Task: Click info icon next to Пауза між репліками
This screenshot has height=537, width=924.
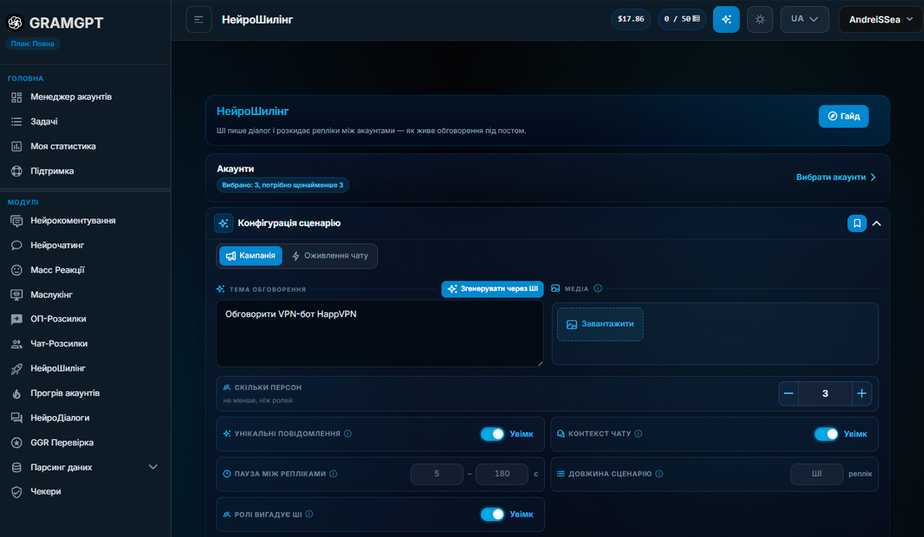Action: [x=333, y=474]
